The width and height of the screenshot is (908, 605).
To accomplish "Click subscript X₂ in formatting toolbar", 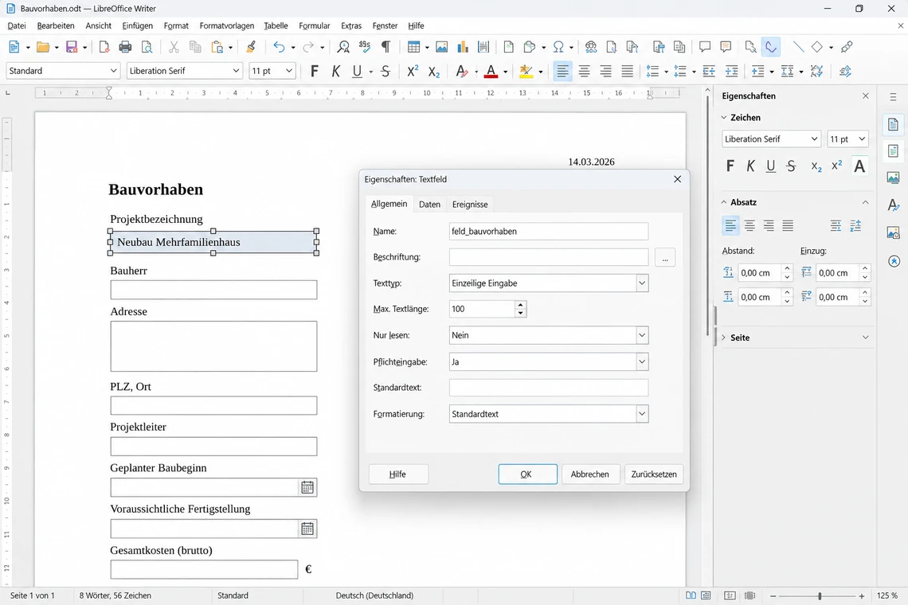I will (434, 71).
